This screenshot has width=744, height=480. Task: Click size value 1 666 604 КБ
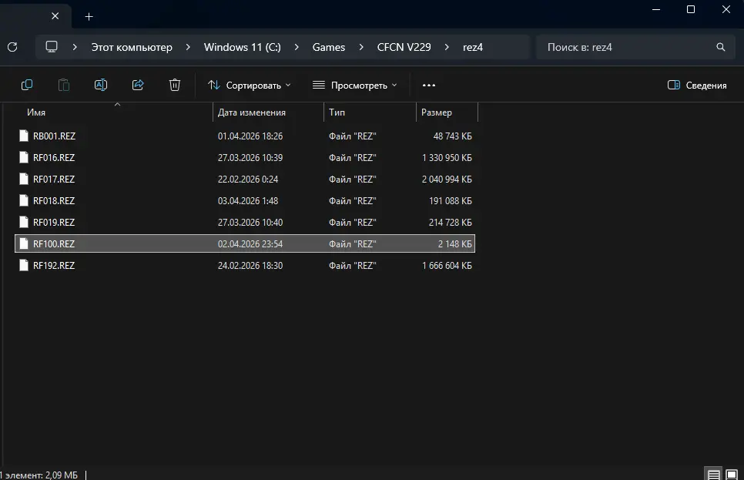click(x=447, y=265)
